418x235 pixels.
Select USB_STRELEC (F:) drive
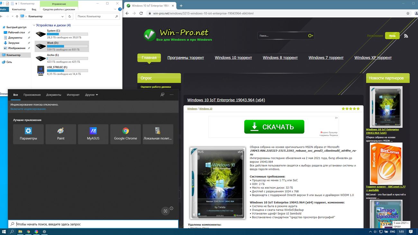pyautogui.click(x=62, y=70)
